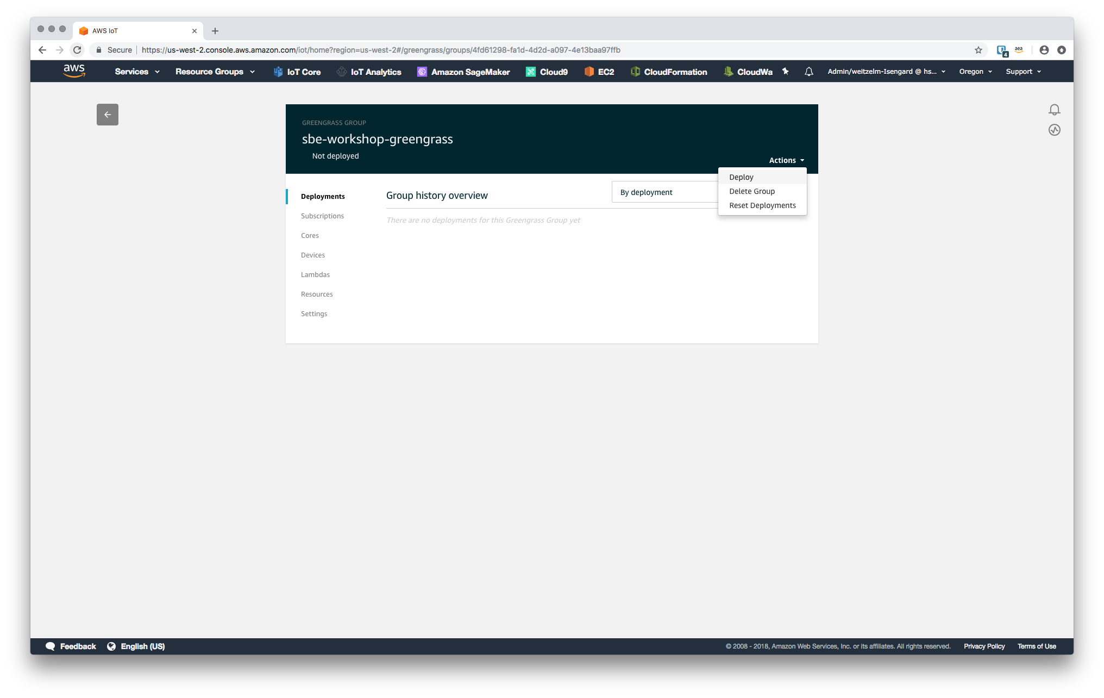1104x698 pixels.
Task: Expand the Resource Groups dropdown
Action: [x=215, y=72]
